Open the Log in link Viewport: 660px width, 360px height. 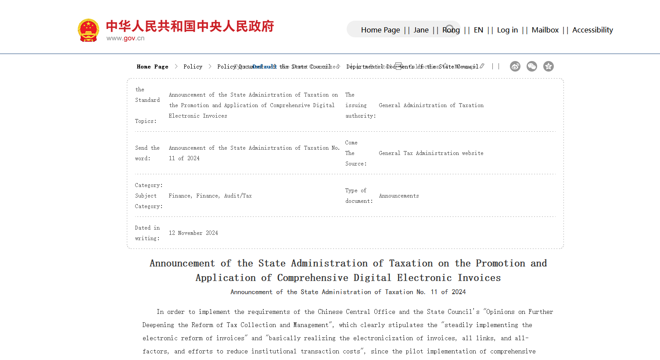tap(507, 30)
